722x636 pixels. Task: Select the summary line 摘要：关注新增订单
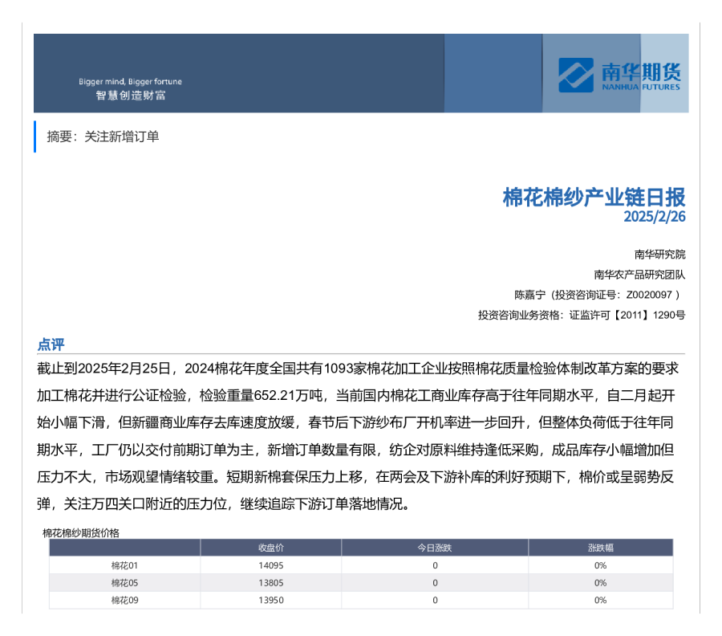(103, 137)
